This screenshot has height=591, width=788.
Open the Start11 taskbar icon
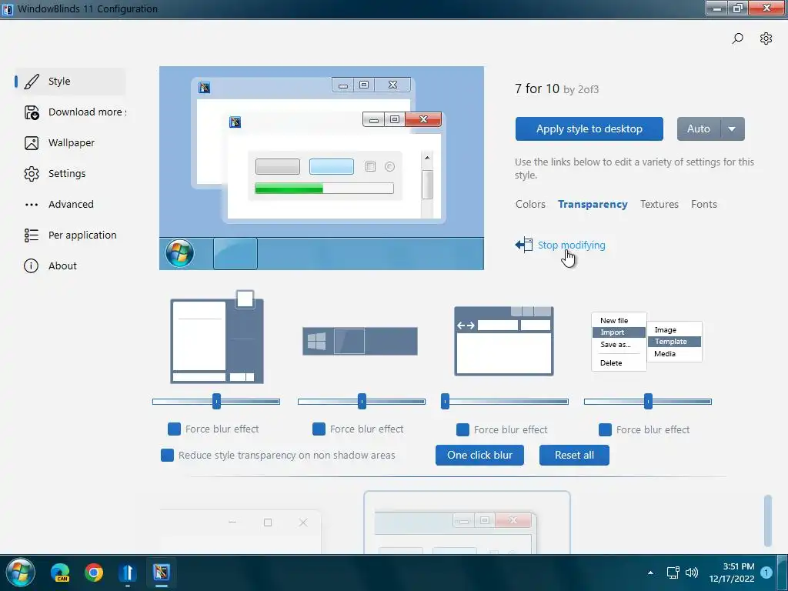pos(128,573)
